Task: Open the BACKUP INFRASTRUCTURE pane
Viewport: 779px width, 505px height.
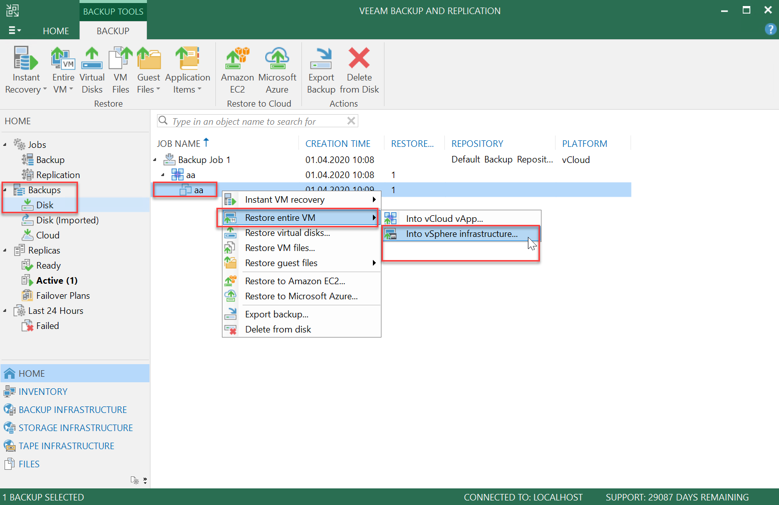Action: click(x=75, y=410)
